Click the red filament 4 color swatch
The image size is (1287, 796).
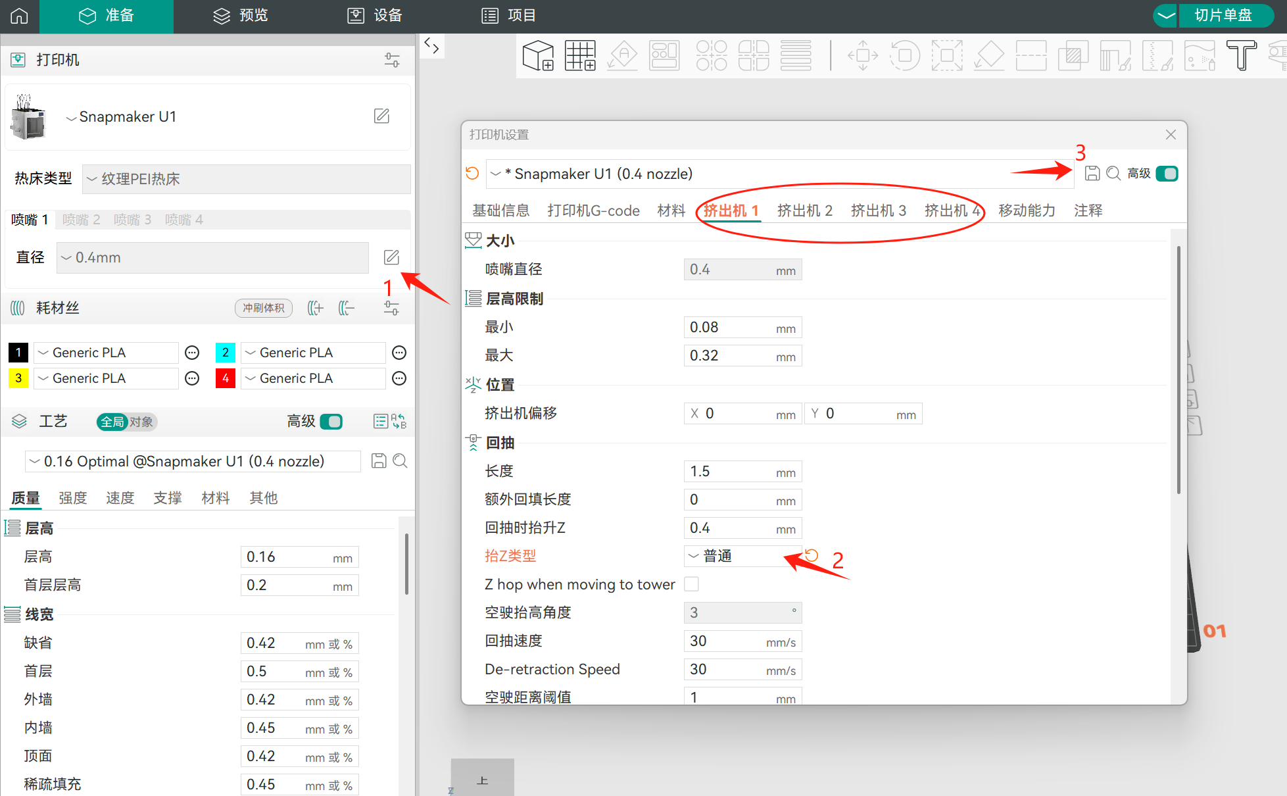[225, 378]
